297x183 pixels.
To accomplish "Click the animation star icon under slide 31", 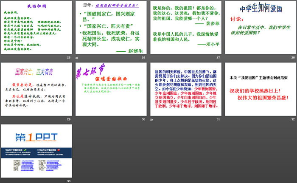I will [151, 119].
